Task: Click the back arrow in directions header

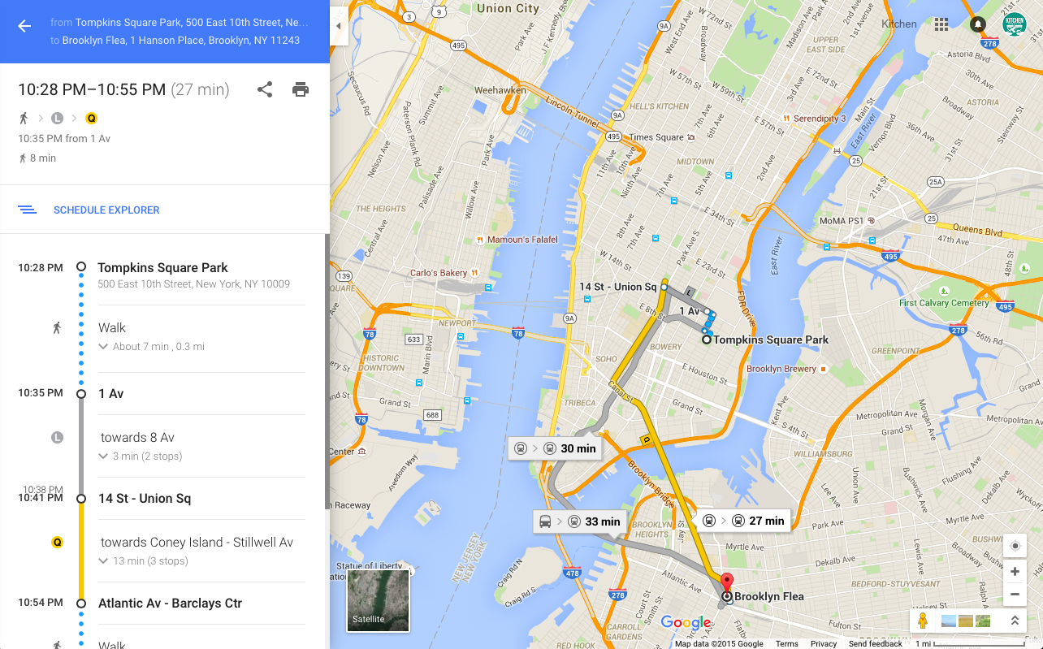Action: click(x=24, y=26)
